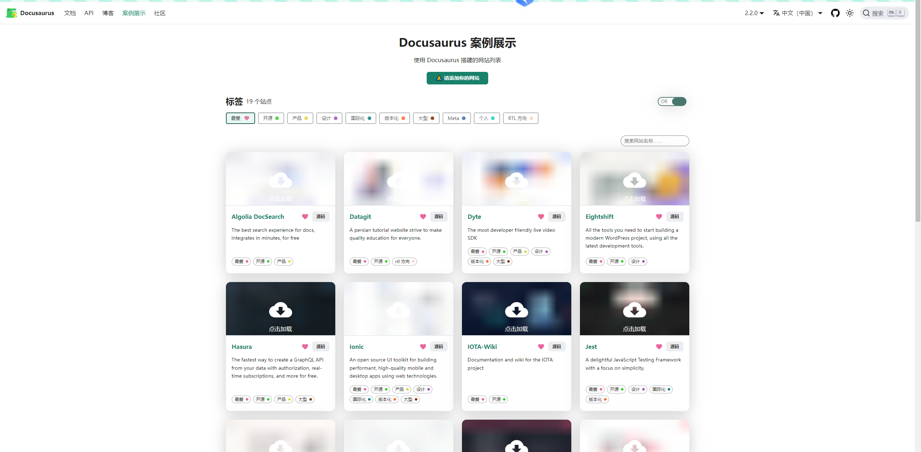Click the language translate icon in the navbar
The height and width of the screenshot is (452, 921).
[x=776, y=13]
